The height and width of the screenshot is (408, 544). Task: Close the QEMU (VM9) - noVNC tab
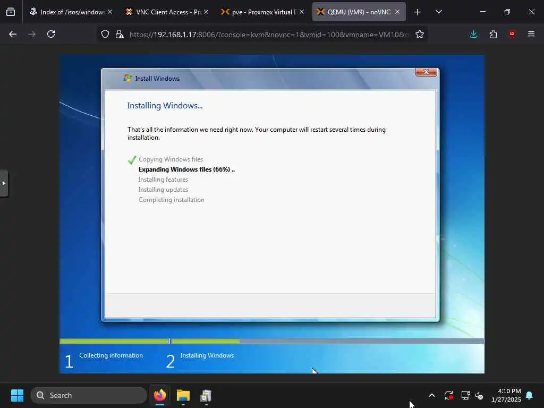(x=397, y=12)
